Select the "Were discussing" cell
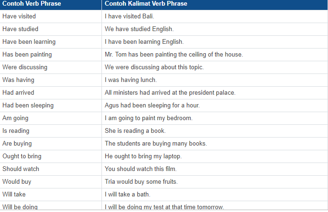This screenshot has height=212, width=328. click(25, 67)
